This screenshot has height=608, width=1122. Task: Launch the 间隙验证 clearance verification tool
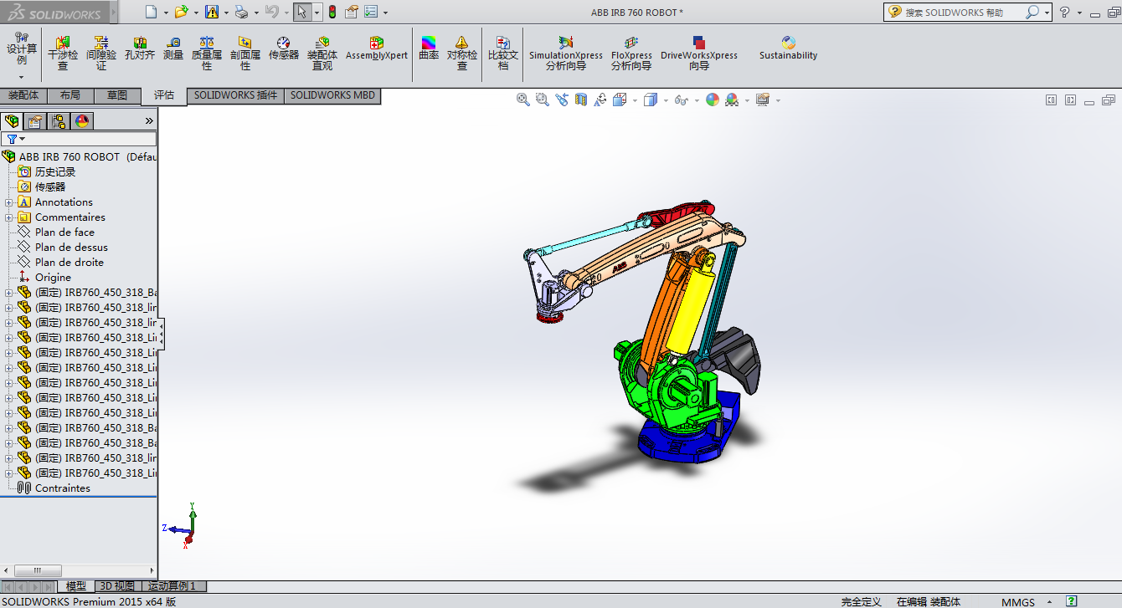point(101,53)
